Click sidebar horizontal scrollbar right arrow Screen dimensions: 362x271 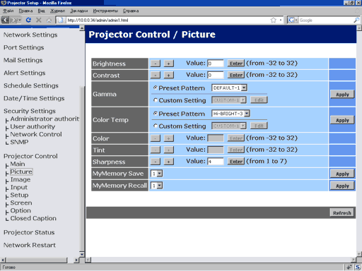76,260
